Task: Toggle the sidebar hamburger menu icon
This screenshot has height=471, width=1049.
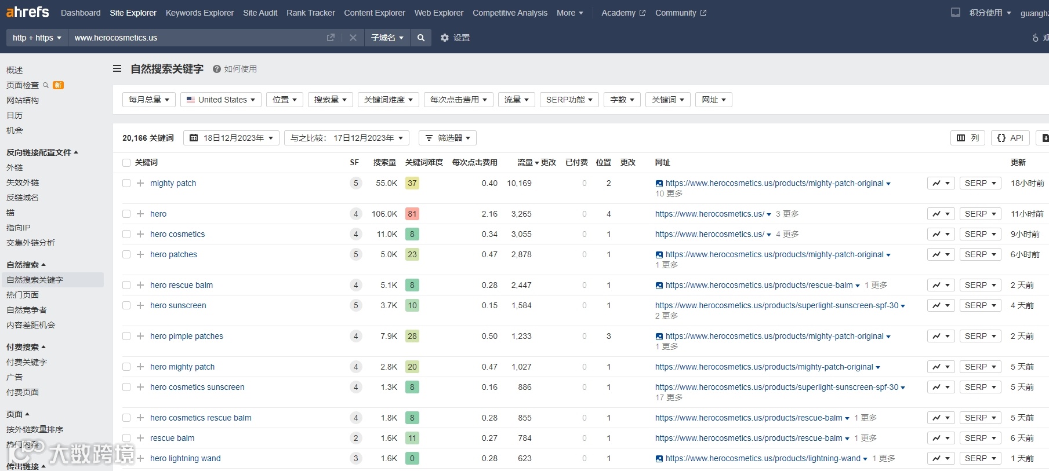Action: click(x=117, y=68)
